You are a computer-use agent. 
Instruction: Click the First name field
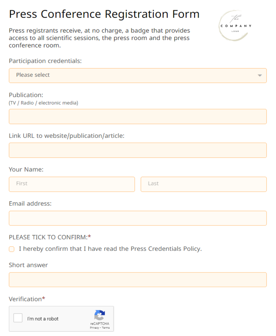[x=72, y=184]
